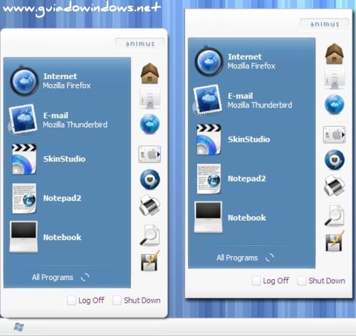Screen dimensions: 356x336
Task: Click the animus user label in right menu
Action: (x=325, y=24)
